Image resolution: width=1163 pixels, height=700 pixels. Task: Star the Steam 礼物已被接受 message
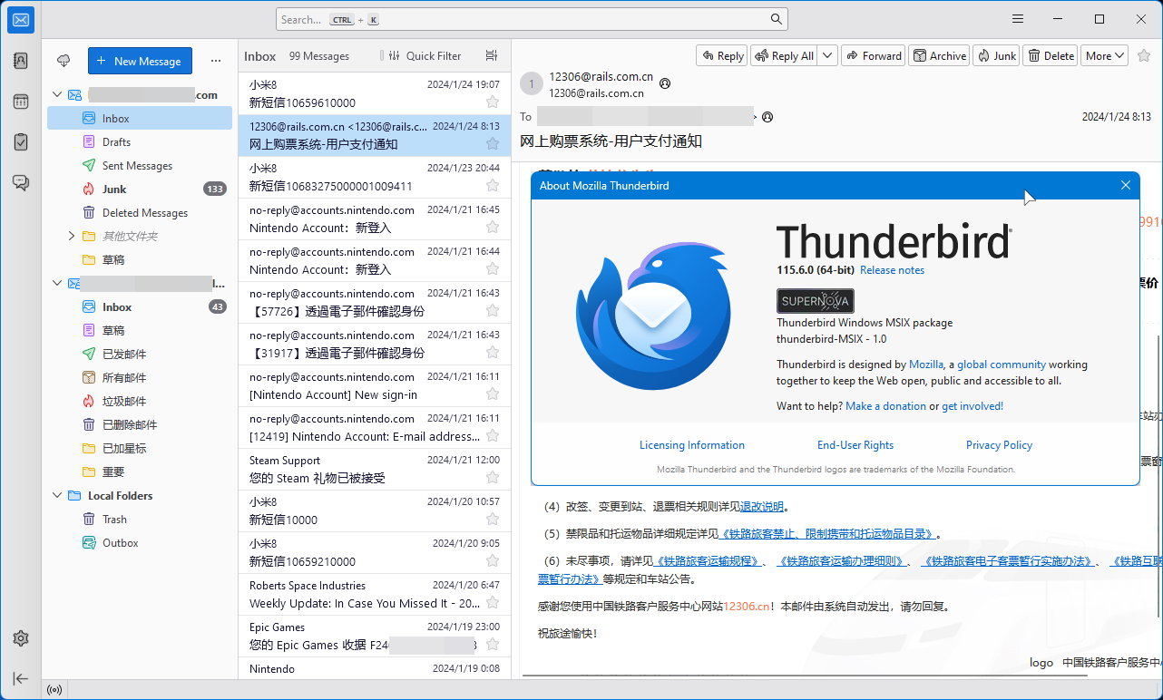(x=493, y=477)
